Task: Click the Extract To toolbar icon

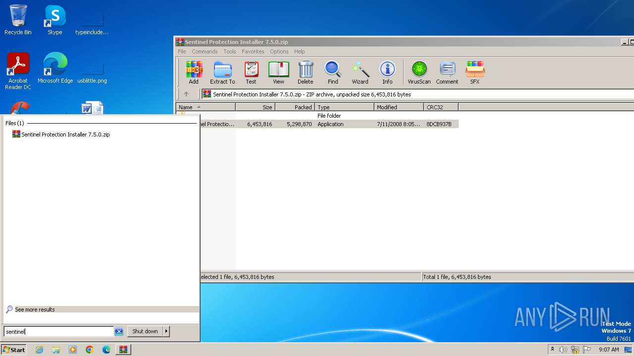Action: (222, 72)
